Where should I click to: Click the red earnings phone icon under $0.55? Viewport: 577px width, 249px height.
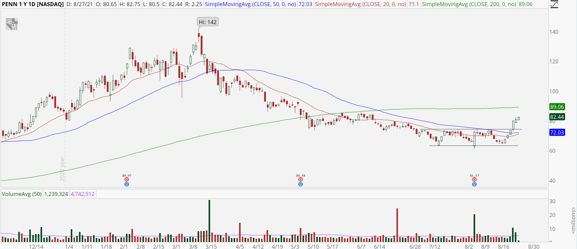tap(301, 180)
